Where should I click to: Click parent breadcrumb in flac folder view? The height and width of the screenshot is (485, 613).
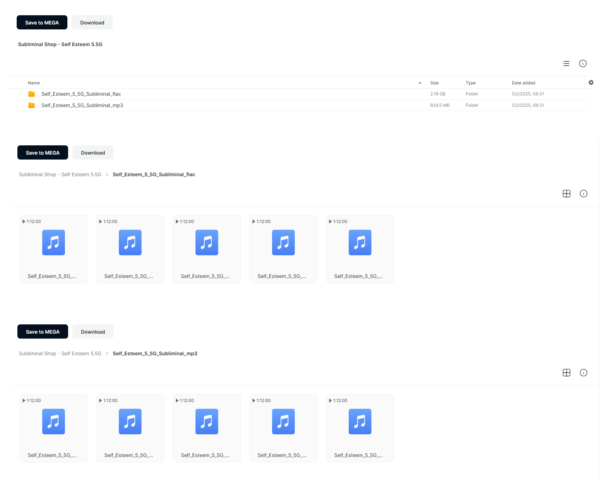click(60, 174)
